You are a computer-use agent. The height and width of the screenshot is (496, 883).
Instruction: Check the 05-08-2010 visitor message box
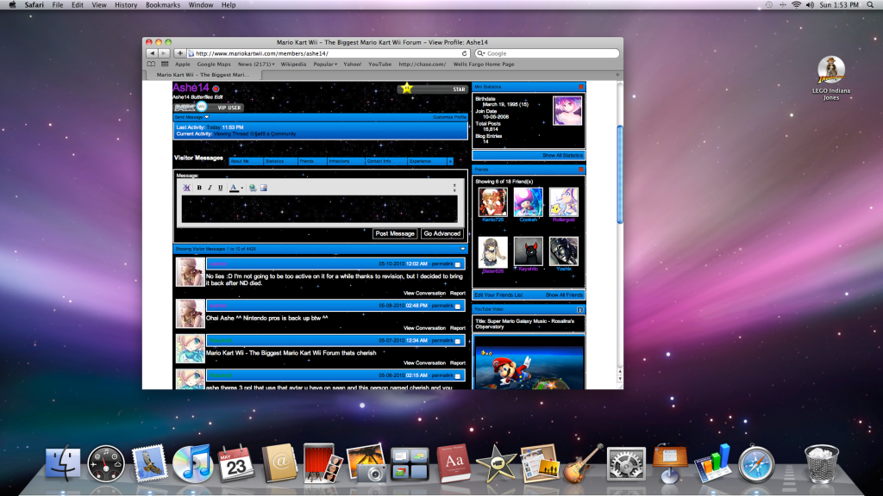click(459, 306)
